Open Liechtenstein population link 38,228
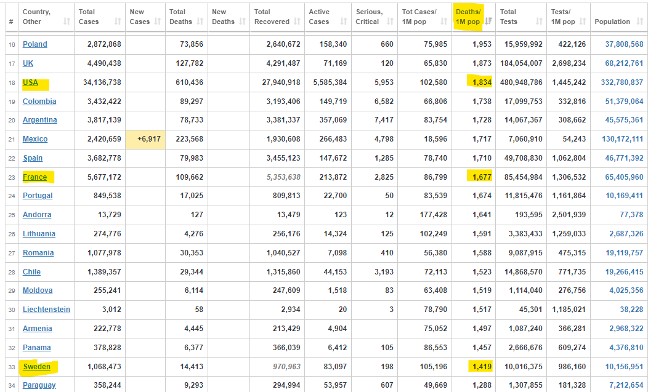The width and height of the screenshot is (648, 392). pyautogui.click(x=631, y=309)
